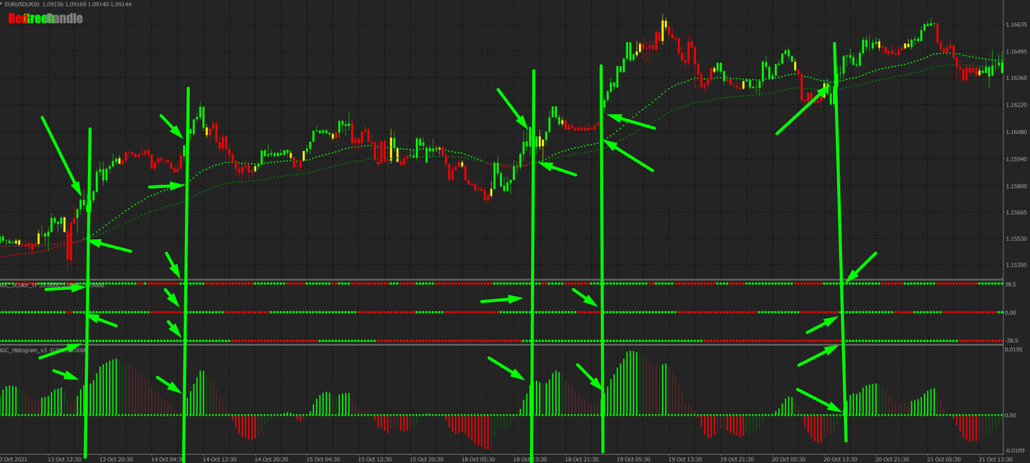Click the 1.15800 price axis label
Viewport: 1030px width, 463px height.
[x=1016, y=186]
